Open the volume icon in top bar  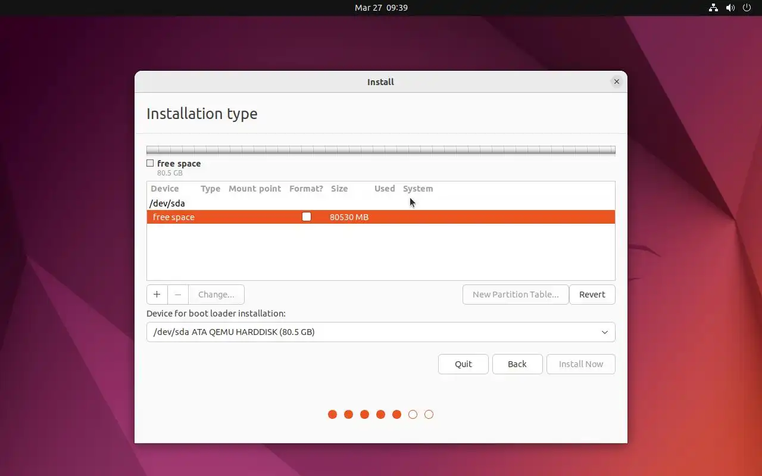(730, 8)
